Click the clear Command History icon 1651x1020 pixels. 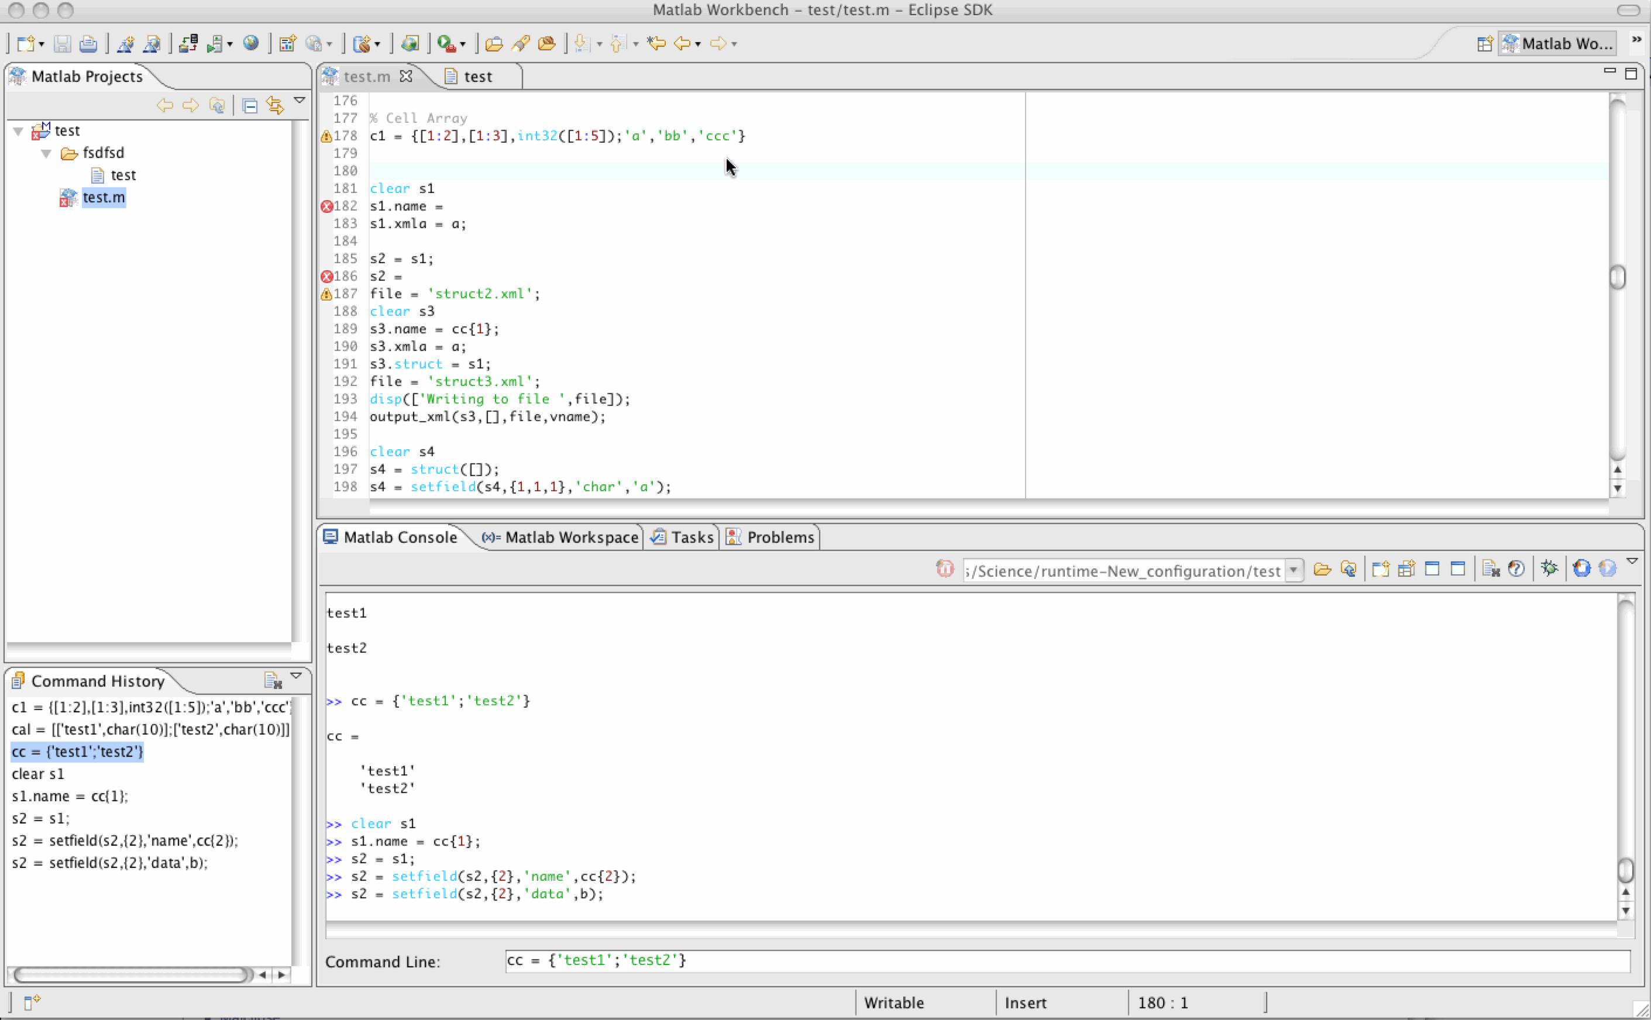pos(273,681)
